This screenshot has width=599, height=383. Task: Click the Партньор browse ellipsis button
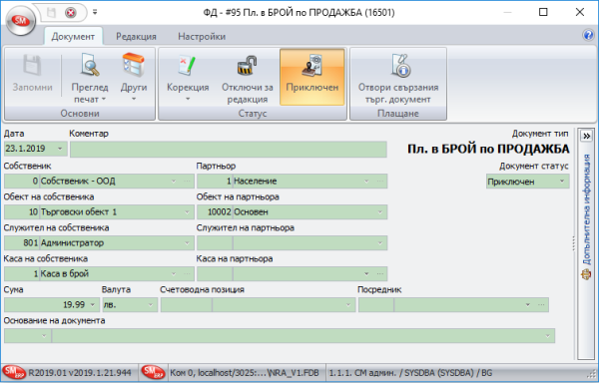tap(380, 182)
